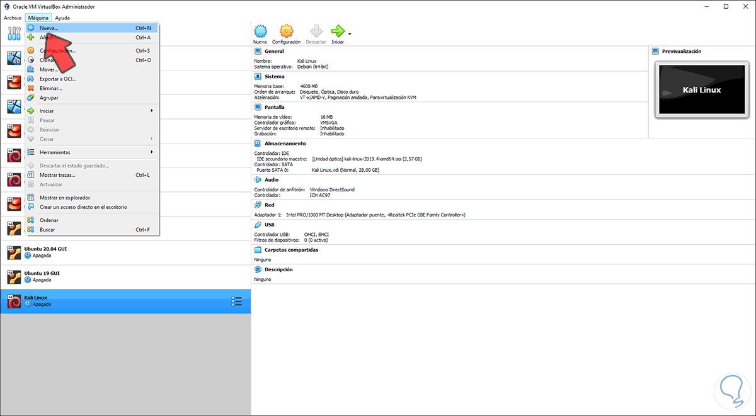Choose the Agrupar menu entry
756x416 pixels.
click(x=92, y=98)
